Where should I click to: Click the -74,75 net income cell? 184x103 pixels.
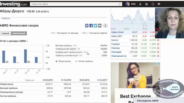tap(50, 96)
